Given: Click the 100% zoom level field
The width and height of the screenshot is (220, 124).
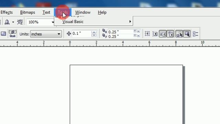Looking at the screenshot, I should point(39,22).
